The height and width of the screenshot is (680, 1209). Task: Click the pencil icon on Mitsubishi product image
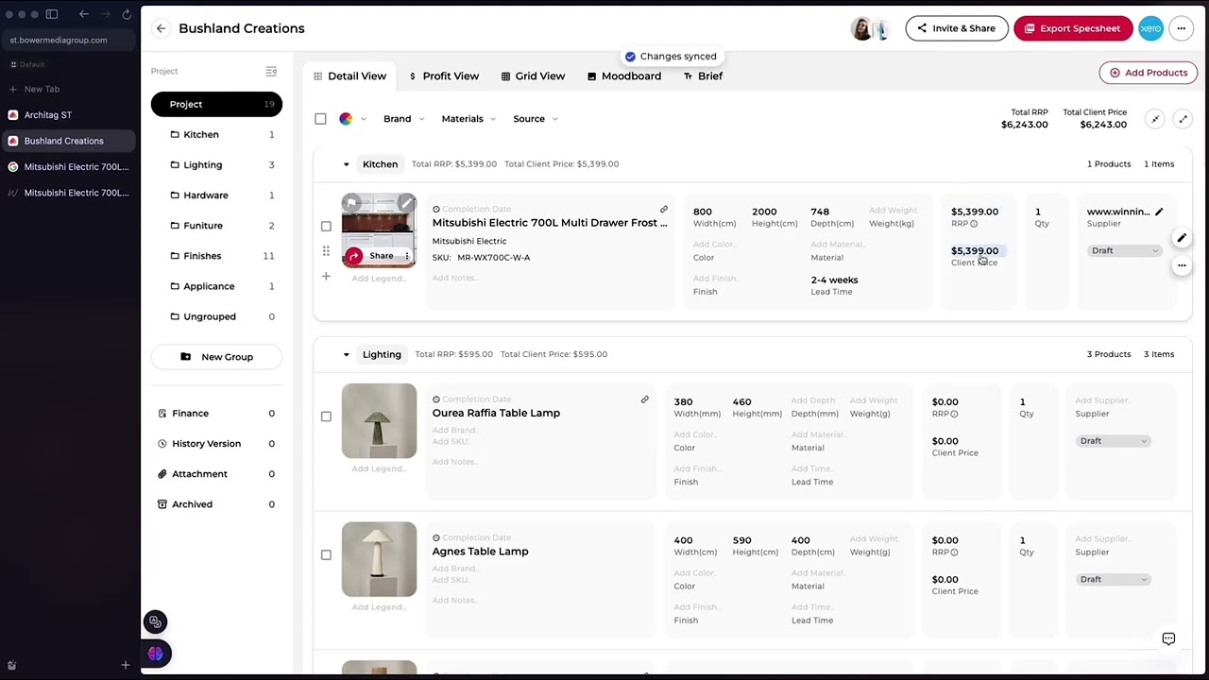[406, 202]
